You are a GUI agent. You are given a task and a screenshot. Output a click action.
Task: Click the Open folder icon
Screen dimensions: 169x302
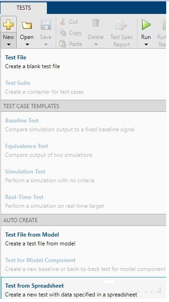(27, 25)
